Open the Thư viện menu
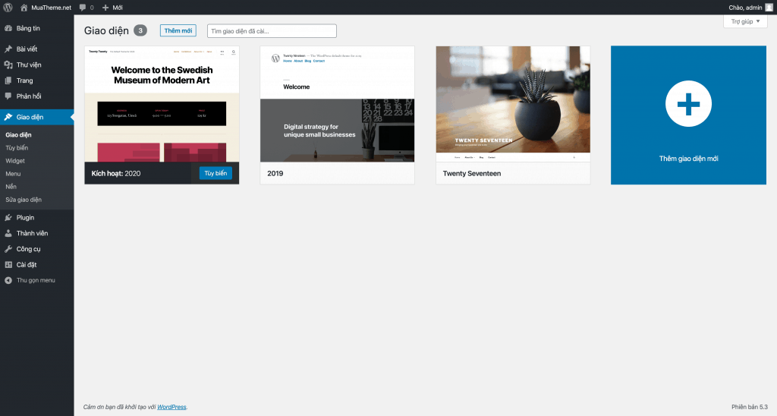Image resolution: width=777 pixels, height=416 pixels. (x=36, y=65)
